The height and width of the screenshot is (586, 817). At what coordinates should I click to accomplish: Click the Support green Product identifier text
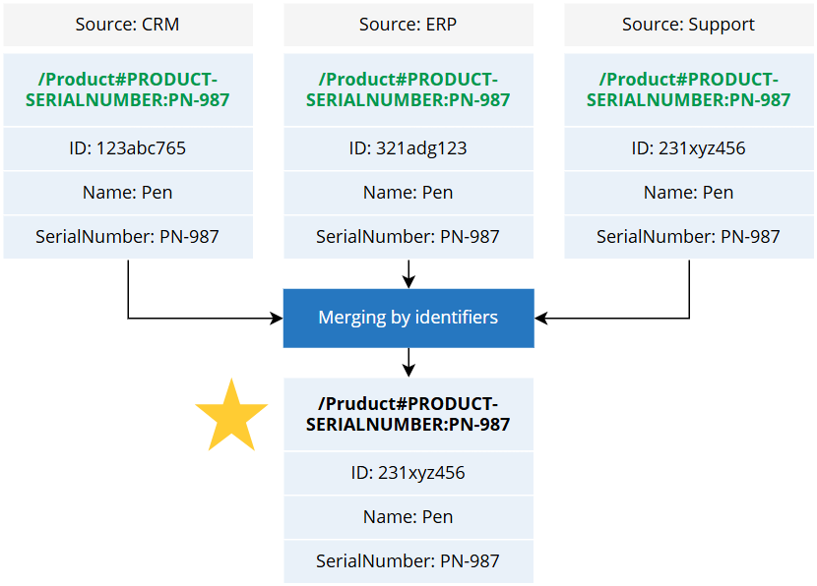pyautogui.click(x=689, y=89)
